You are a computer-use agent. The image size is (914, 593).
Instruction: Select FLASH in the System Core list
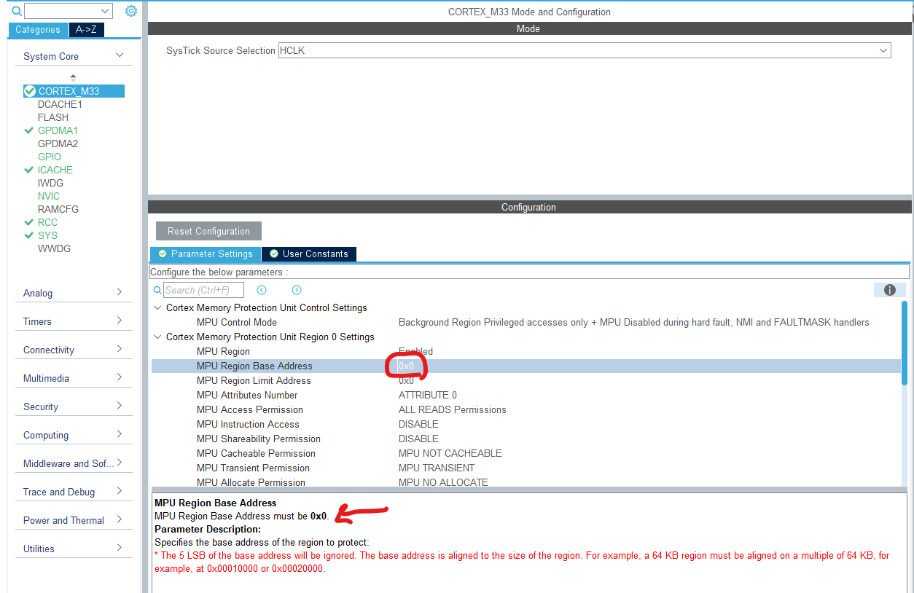(x=52, y=117)
